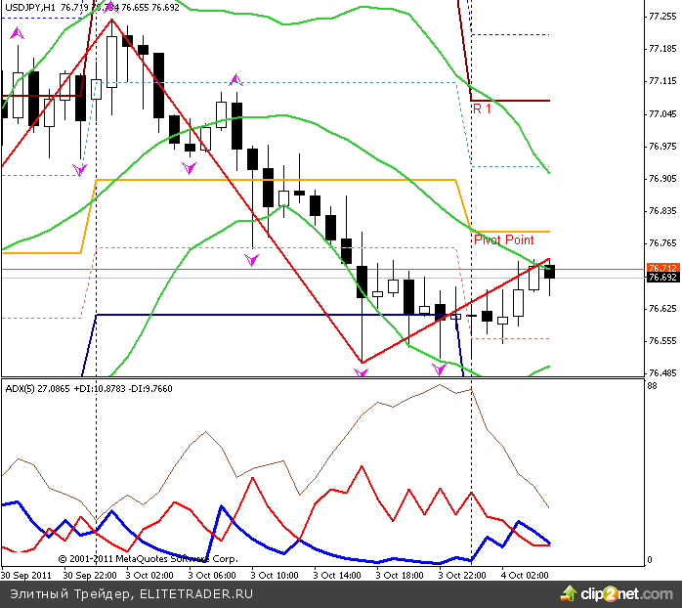Click the 77.255 price axis label
This screenshot has width=682, height=608.
(662, 18)
